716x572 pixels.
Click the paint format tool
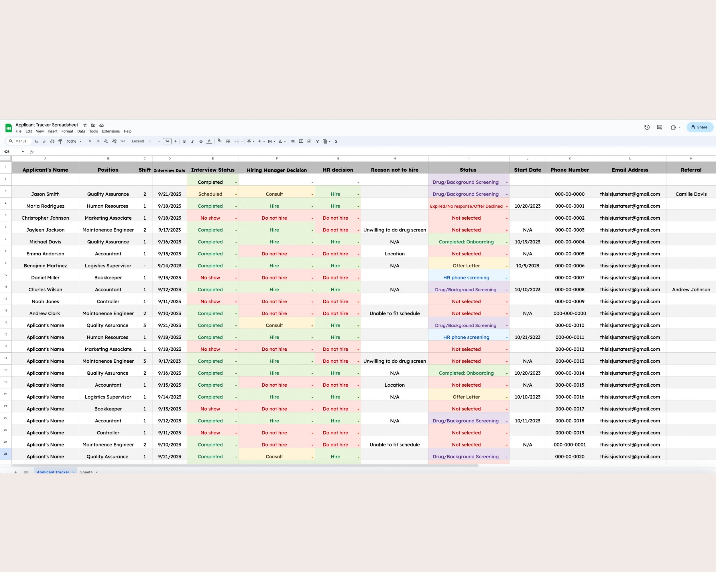[60, 141]
